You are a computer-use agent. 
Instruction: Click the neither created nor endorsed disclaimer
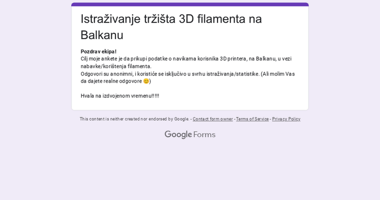pyautogui.click(x=134, y=119)
